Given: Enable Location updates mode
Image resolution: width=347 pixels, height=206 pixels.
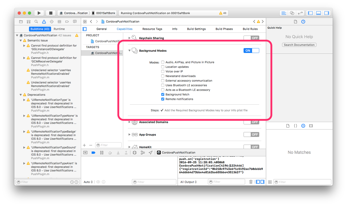Looking at the screenshot, I should click(x=163, y=67).
